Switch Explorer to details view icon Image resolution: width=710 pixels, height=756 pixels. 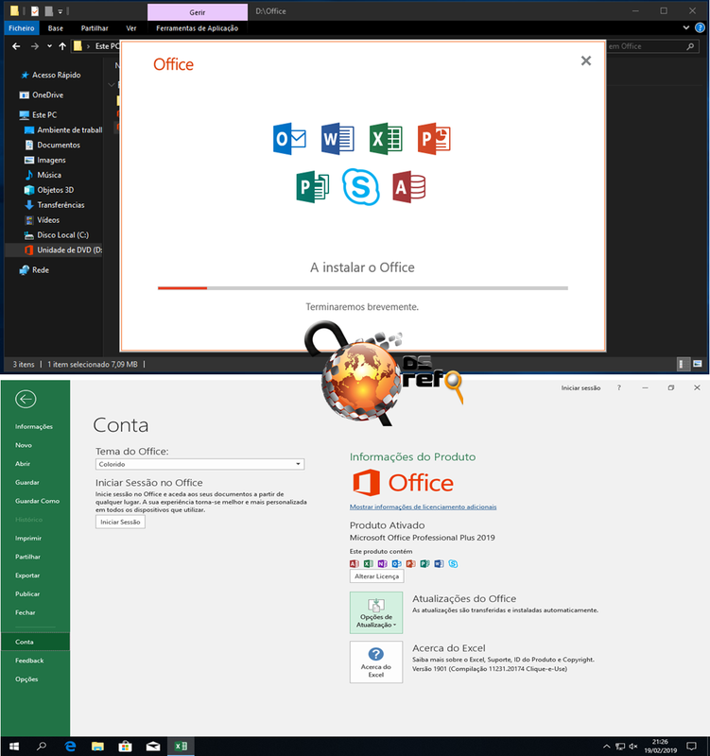tap(683, 364)
